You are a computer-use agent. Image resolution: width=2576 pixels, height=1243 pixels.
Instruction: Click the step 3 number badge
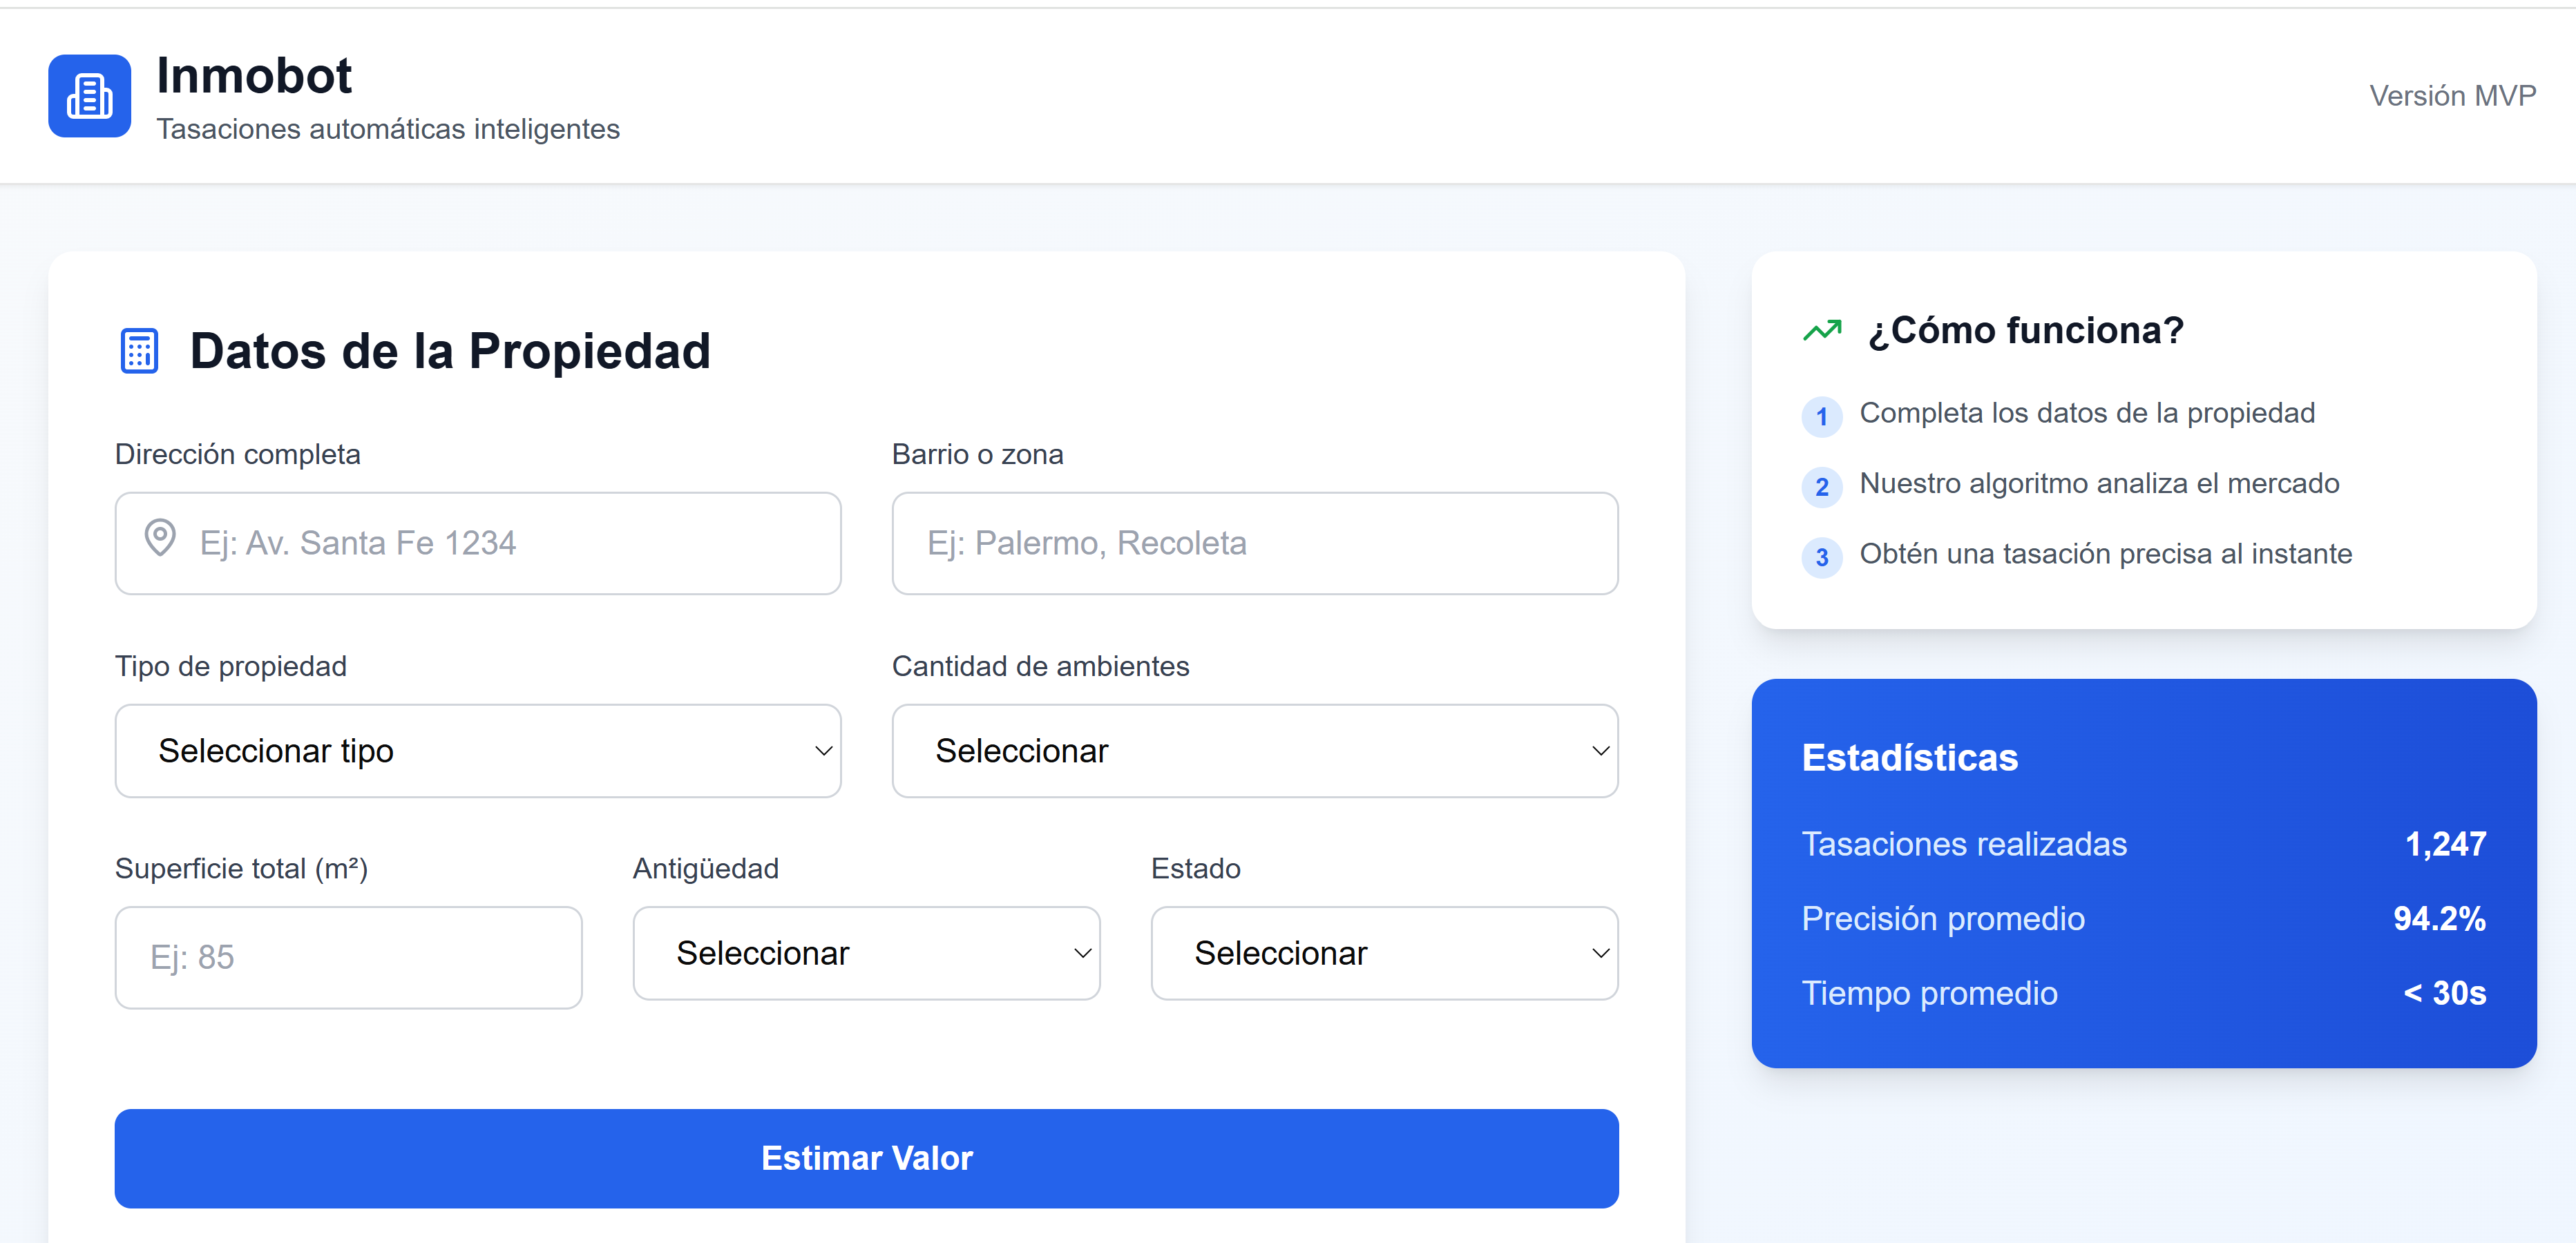tap(1821, 557)
